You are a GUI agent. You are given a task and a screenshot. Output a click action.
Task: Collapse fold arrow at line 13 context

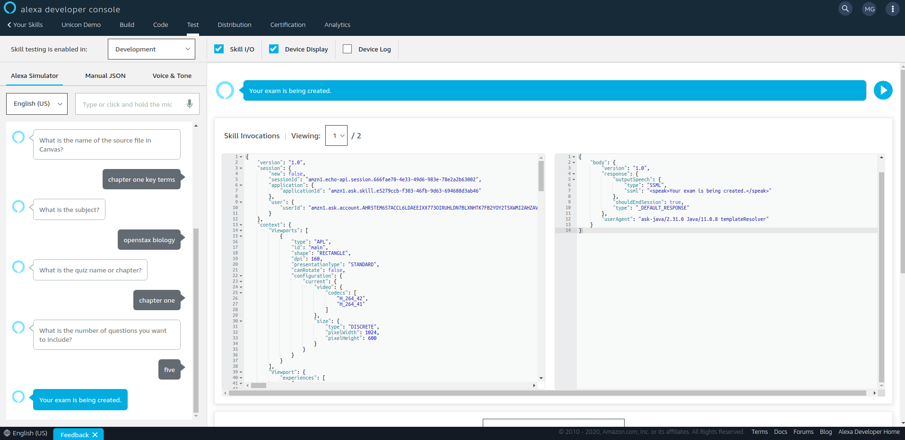point(241,225)
